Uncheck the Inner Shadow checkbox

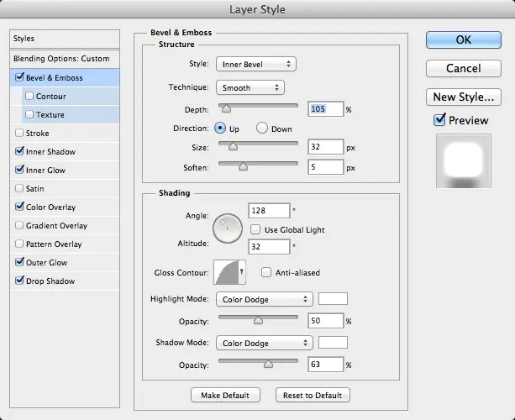tap(19, 151)
